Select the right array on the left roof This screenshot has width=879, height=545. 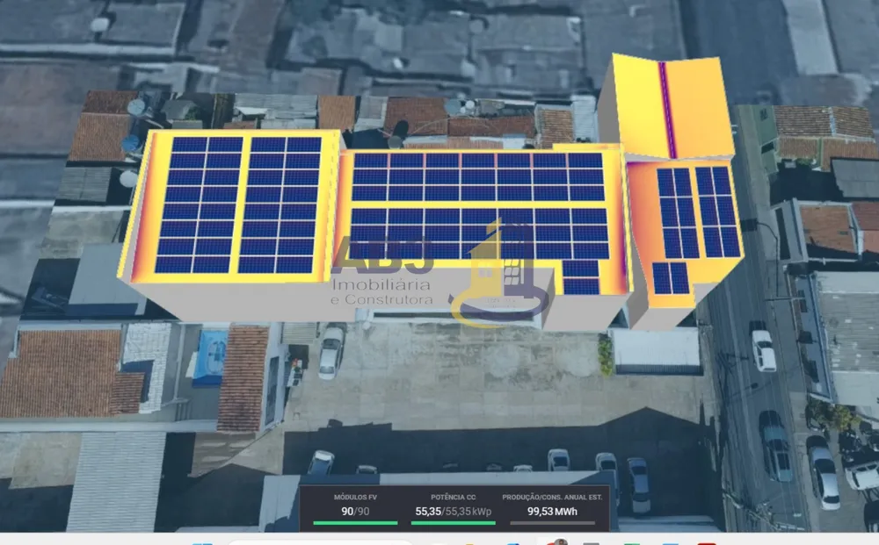click(x=280, y=204)
